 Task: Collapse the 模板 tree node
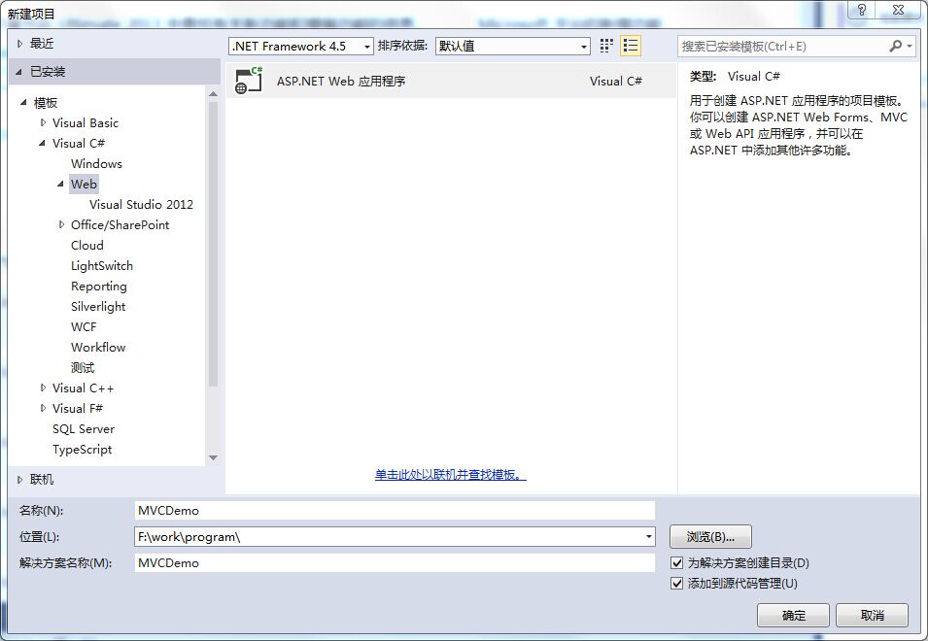coord(23,103)
